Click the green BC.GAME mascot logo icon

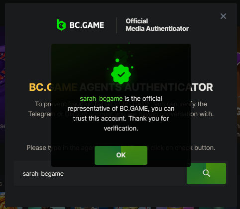[x=61, y=25]
